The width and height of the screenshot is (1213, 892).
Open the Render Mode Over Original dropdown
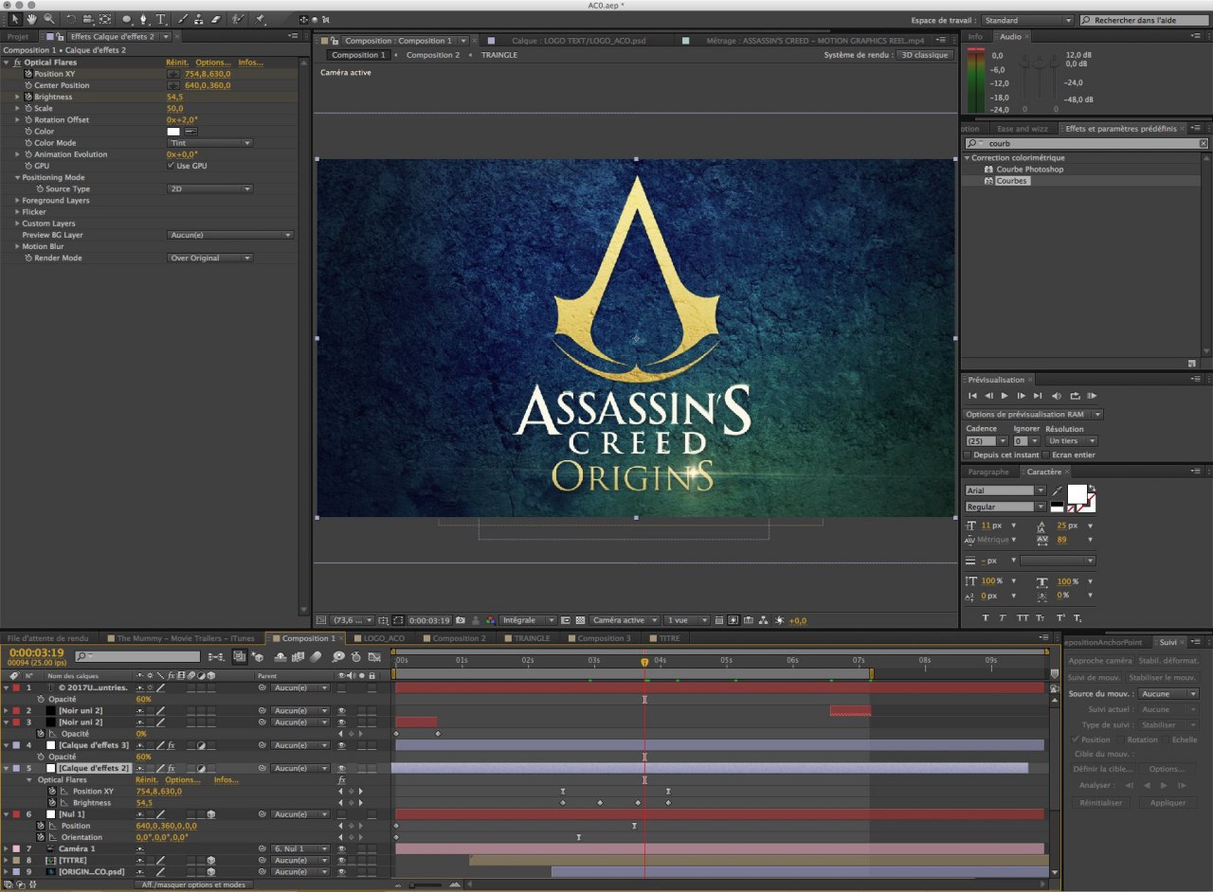click(210, 258)
